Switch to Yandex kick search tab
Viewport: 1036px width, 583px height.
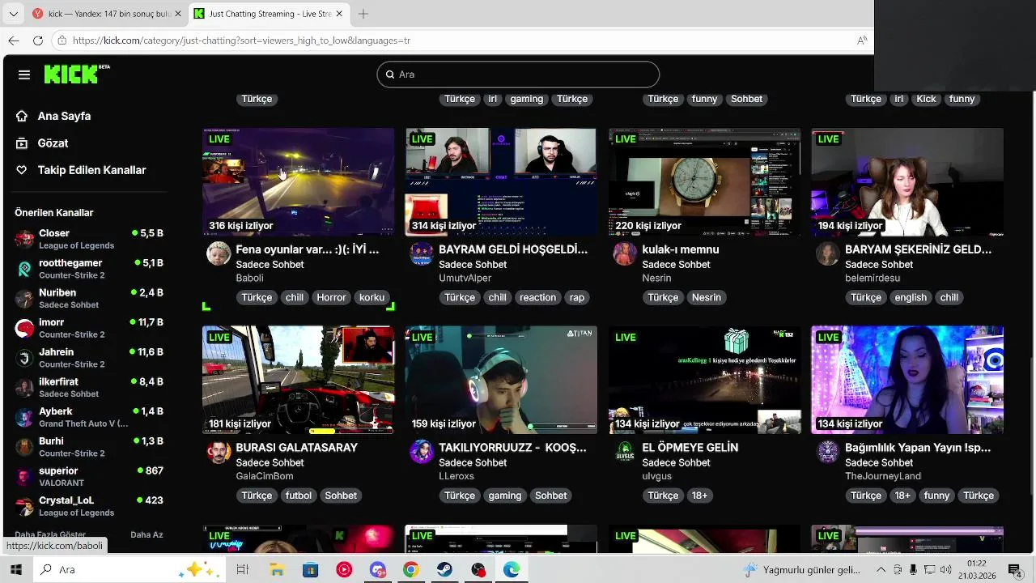click(107, 14)
